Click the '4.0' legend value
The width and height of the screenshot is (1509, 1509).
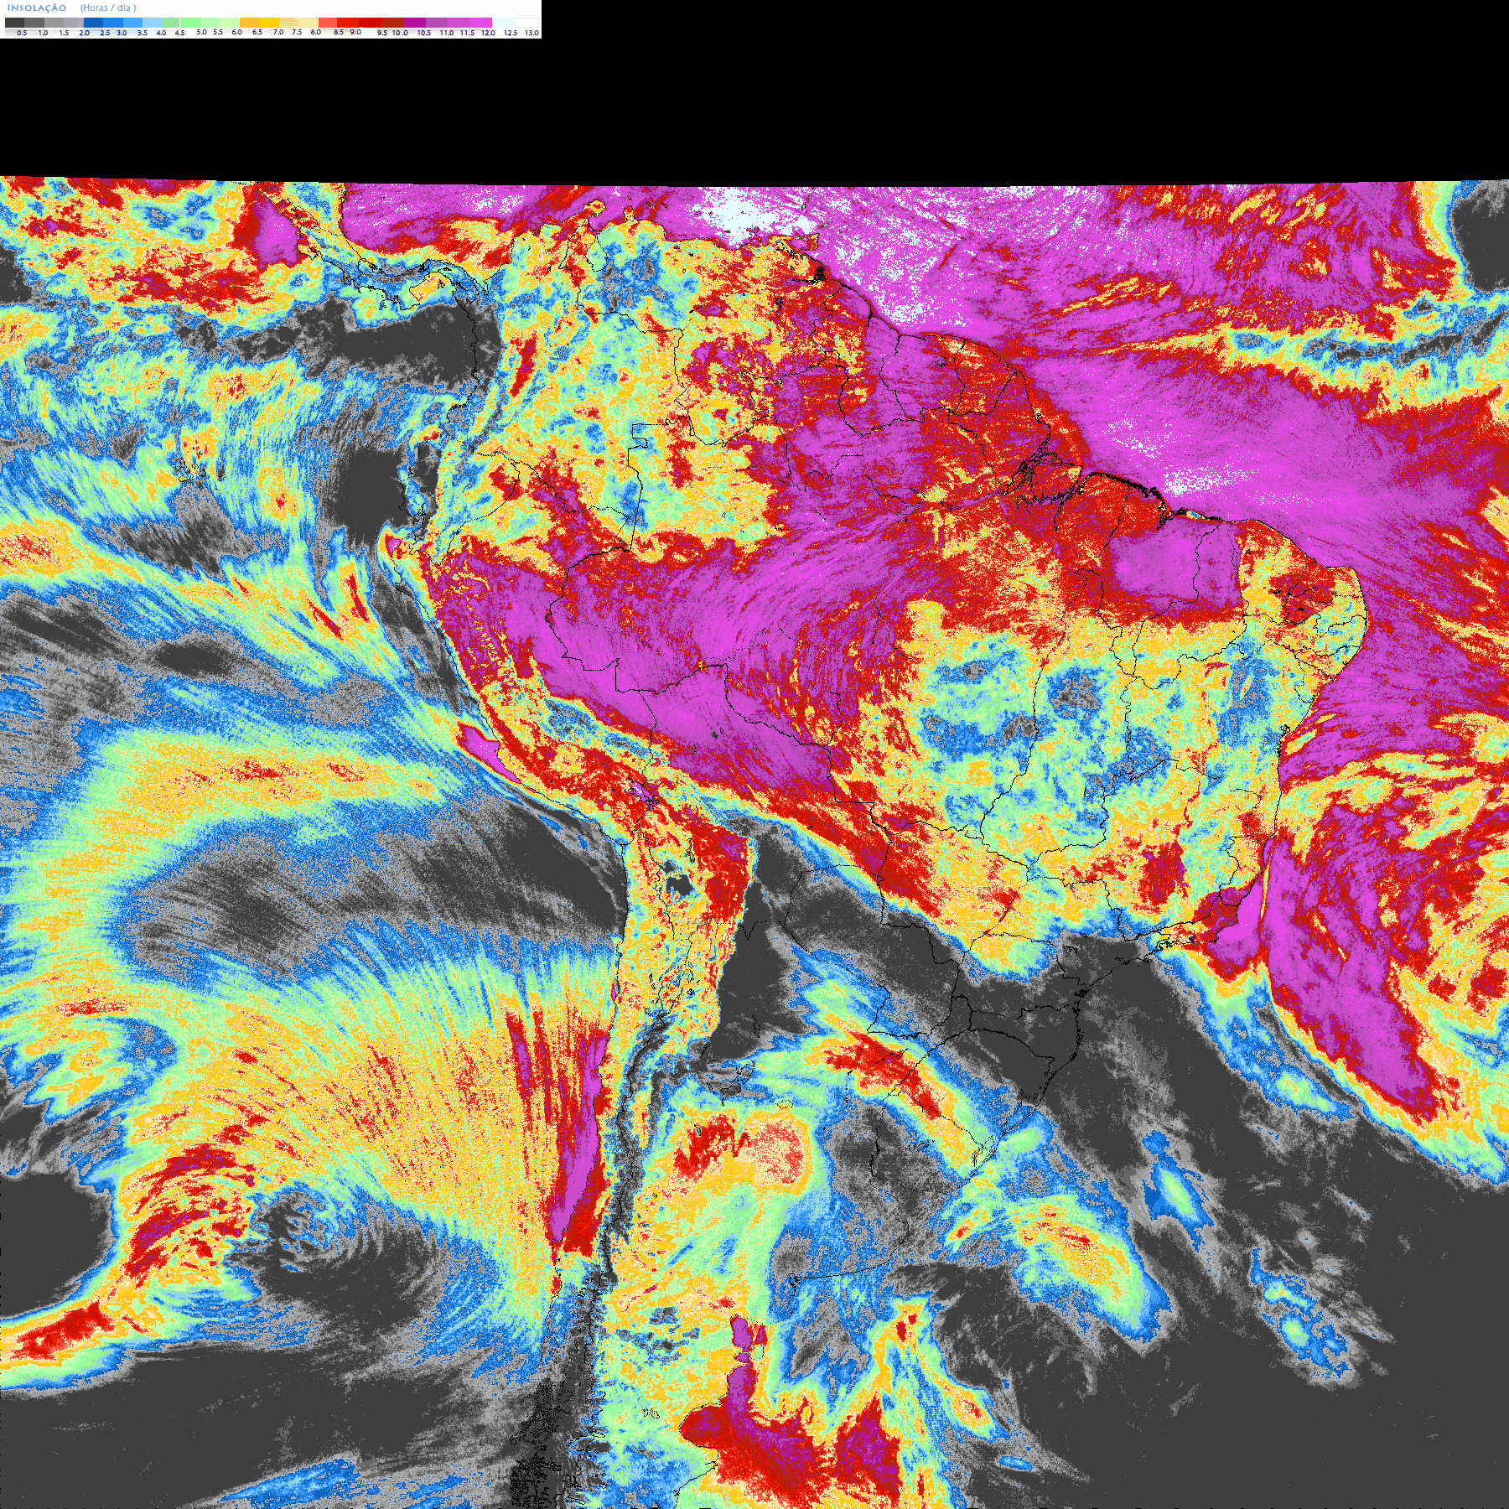tap(161, 33)
